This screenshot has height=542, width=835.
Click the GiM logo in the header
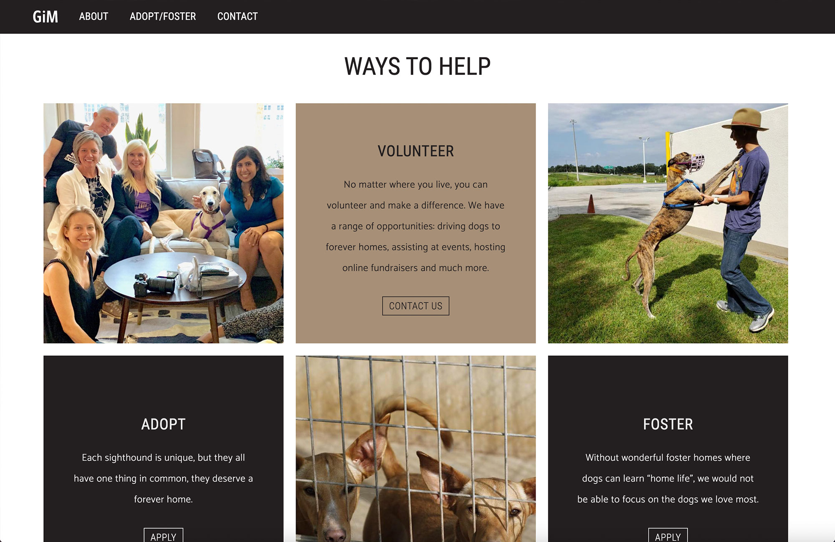45,17
